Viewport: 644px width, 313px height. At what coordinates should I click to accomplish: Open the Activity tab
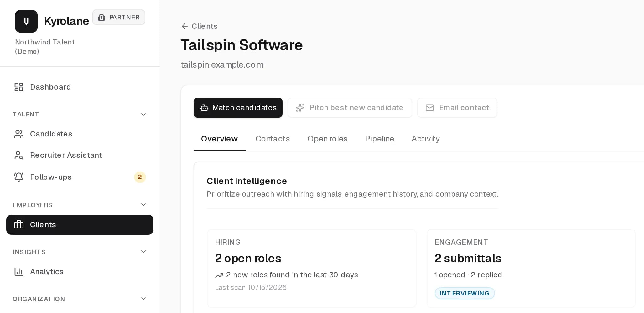(x=425, y=139)
